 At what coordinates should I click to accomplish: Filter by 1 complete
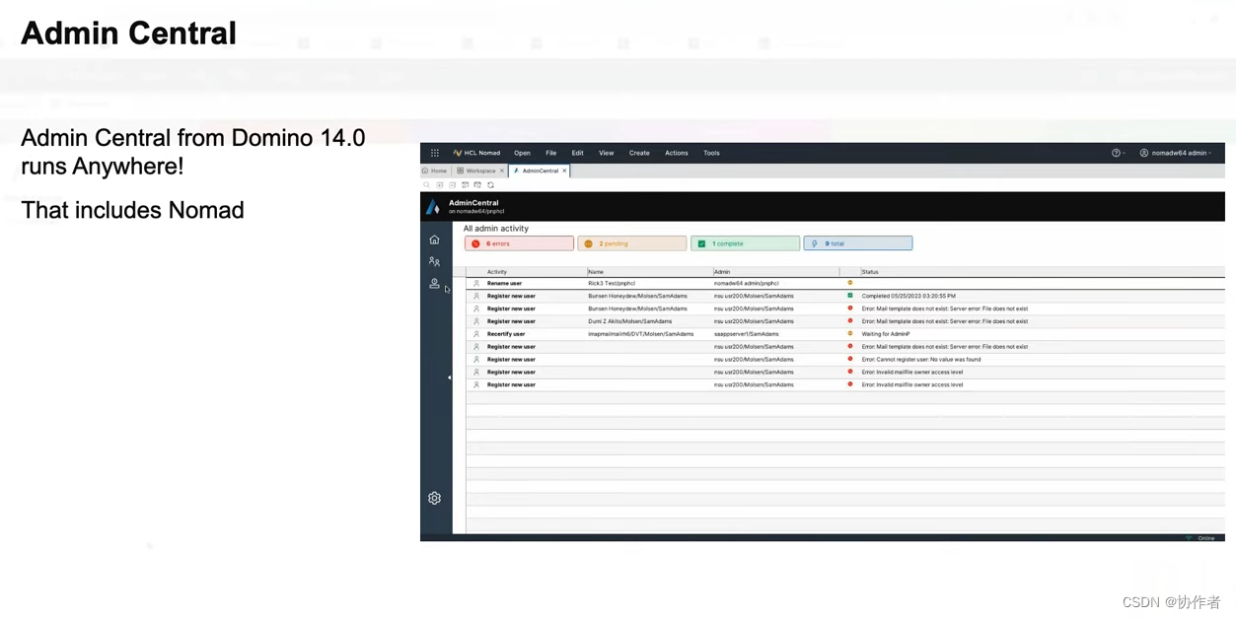click(745, 243)
